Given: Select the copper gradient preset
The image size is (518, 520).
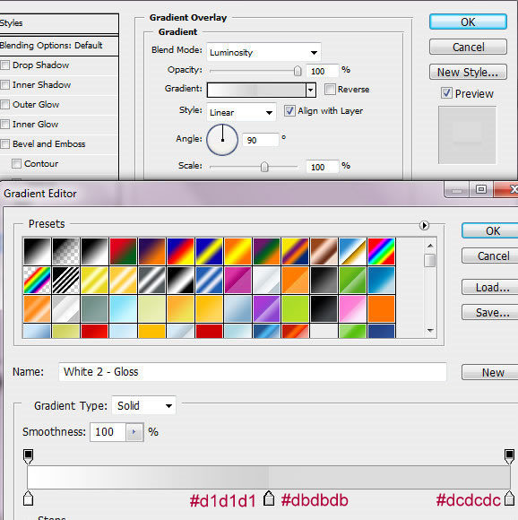Looking at the screenshot, I should [x=324, y=251].
